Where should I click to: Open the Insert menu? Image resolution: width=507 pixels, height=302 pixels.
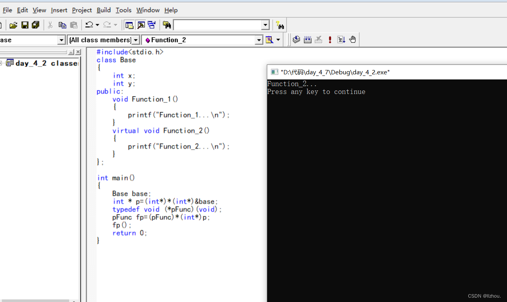point(59,10)
